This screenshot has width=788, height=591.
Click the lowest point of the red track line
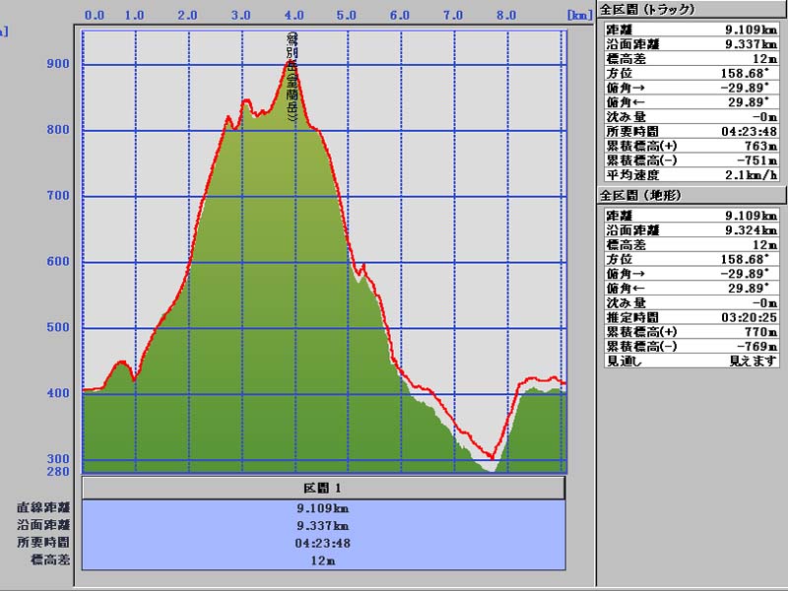(x=491, y=458)
